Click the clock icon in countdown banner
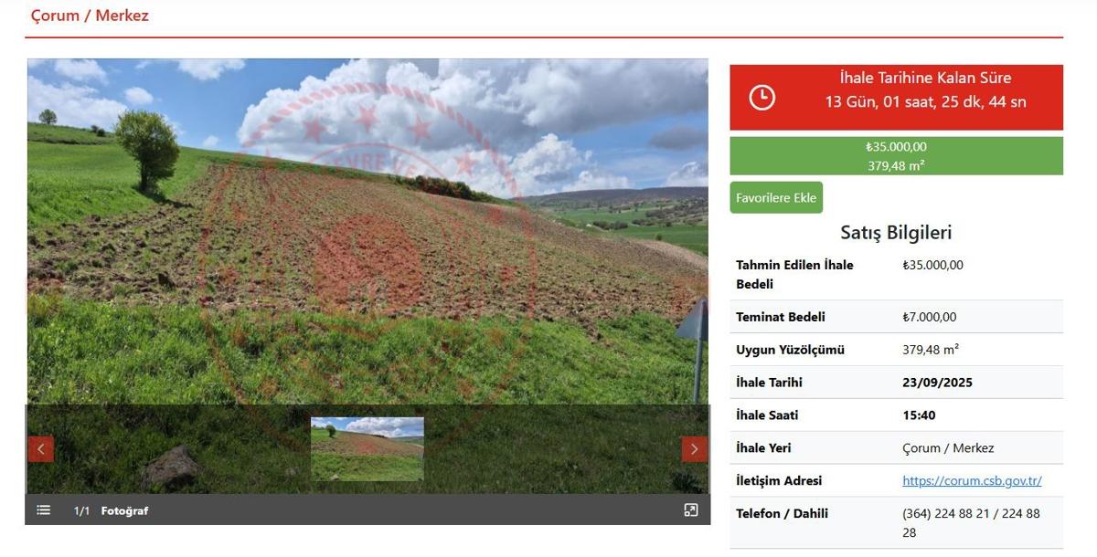 coord(762,98)
